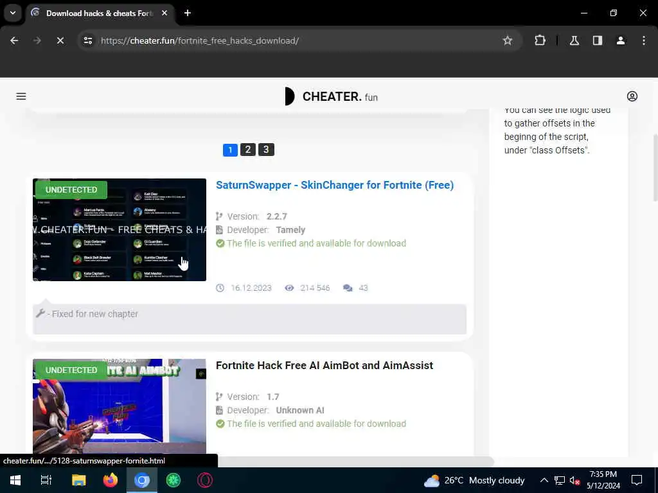The height and width of the screenshot is (493, 658).
Task: Click the forward navigation arrow
Action: tap(37, 40)
